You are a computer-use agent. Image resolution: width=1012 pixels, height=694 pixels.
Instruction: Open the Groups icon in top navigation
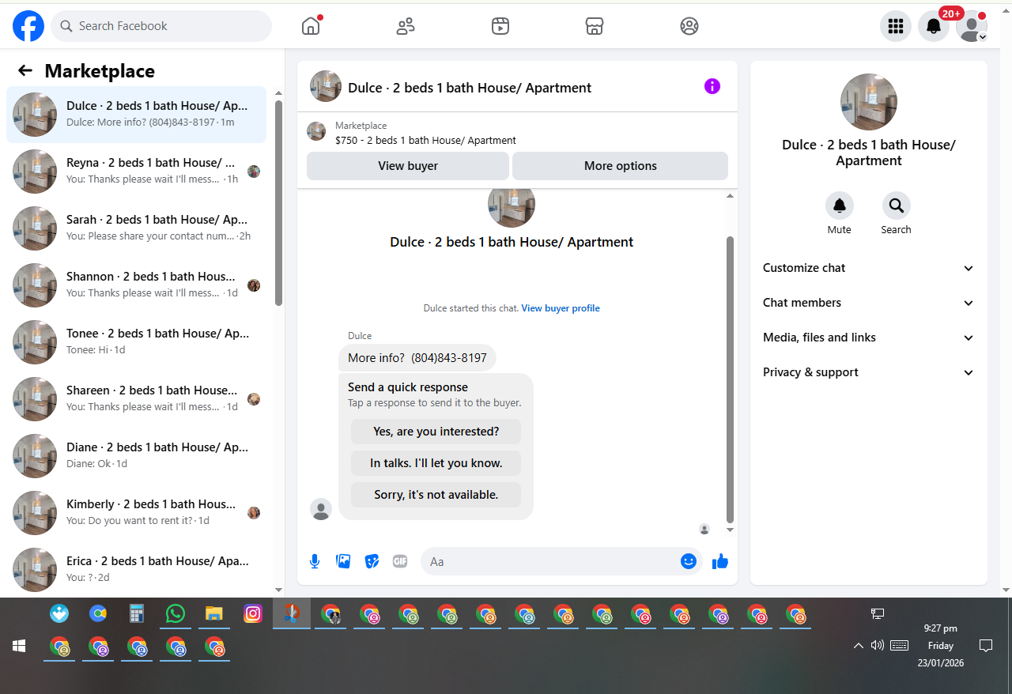click(689, 26)
